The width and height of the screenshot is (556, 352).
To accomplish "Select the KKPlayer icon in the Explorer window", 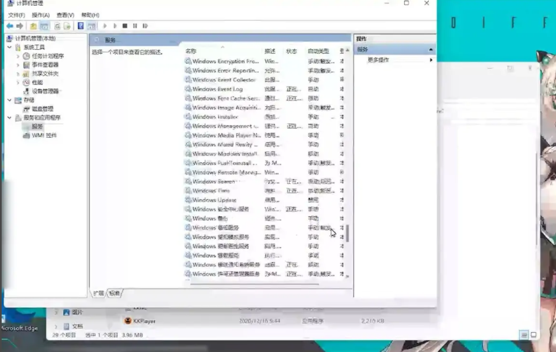I will pyautogui.click(x=128, y=321).
